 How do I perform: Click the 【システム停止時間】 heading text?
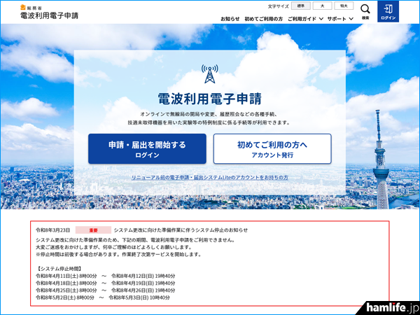[62, 268]
